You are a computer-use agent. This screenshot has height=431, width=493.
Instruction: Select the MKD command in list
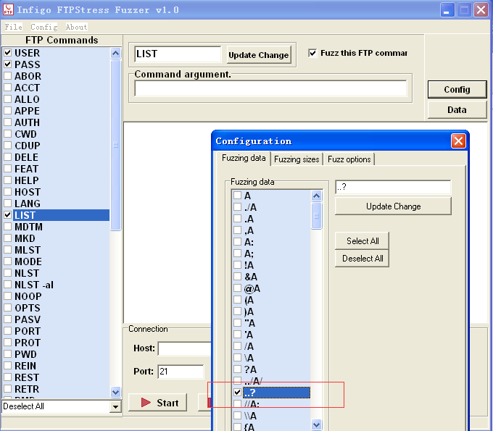(x=25, y=238)
